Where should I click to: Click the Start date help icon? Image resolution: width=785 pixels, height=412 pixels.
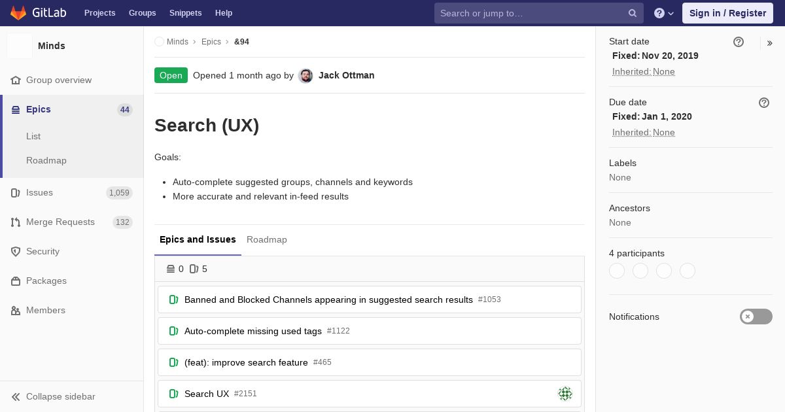(x=739, y=42)
